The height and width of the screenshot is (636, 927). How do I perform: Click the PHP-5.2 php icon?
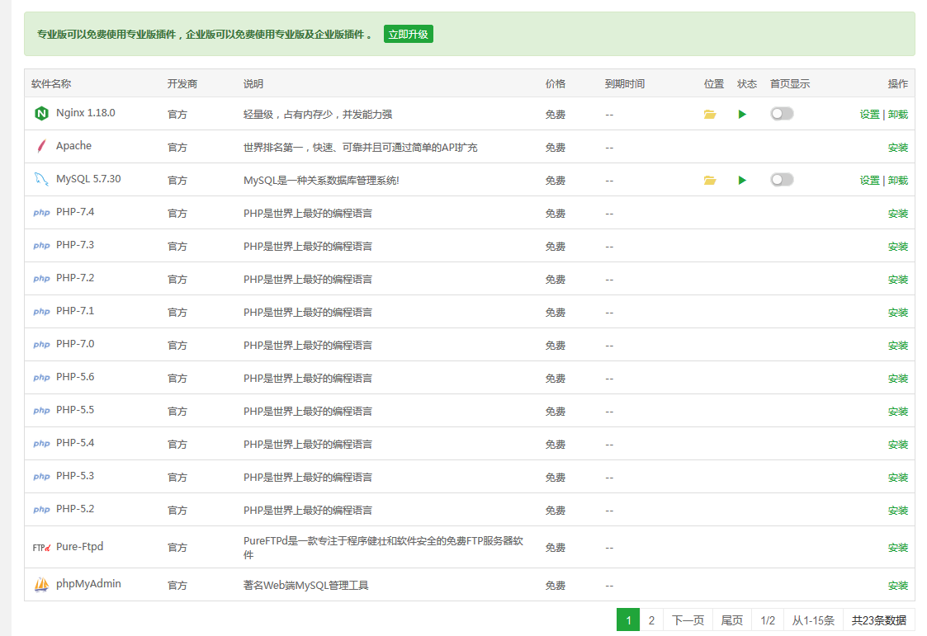point(41,510)
